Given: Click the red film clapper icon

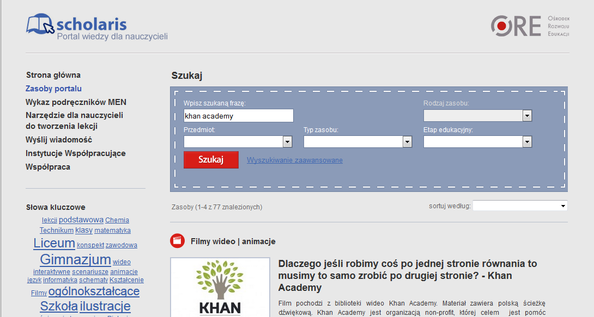Looking at the screenshot, I should click(177, 241).
